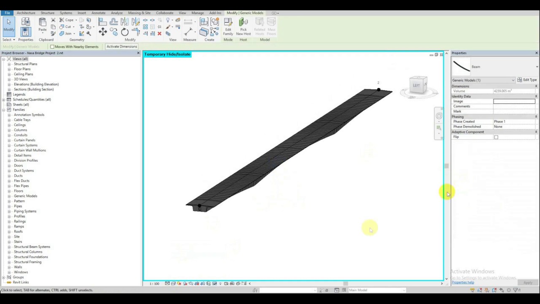Viewport: 540px width, 304px height.
Task: Click the Image property field
Action: [514, 101]
